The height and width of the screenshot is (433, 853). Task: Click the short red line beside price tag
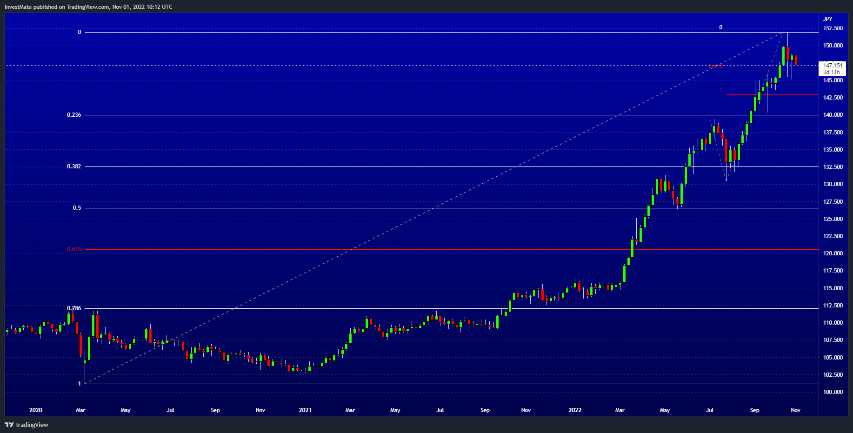click(x=772, y=71)
